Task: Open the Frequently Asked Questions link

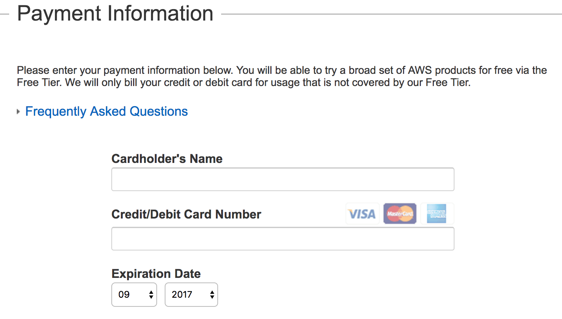Action: (106, 112)
